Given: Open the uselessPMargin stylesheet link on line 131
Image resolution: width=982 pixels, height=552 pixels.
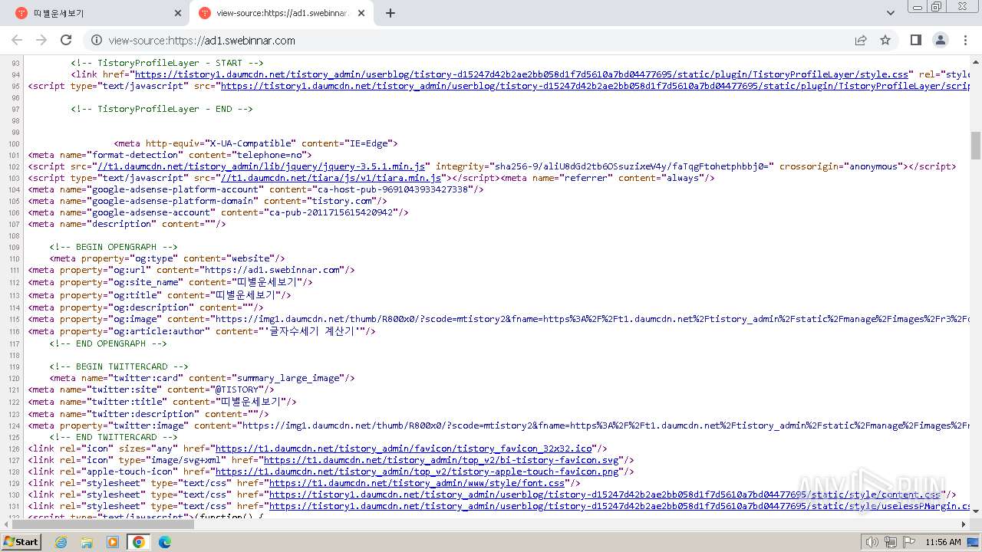Looking at the screenshot, I should coord(620,506).
